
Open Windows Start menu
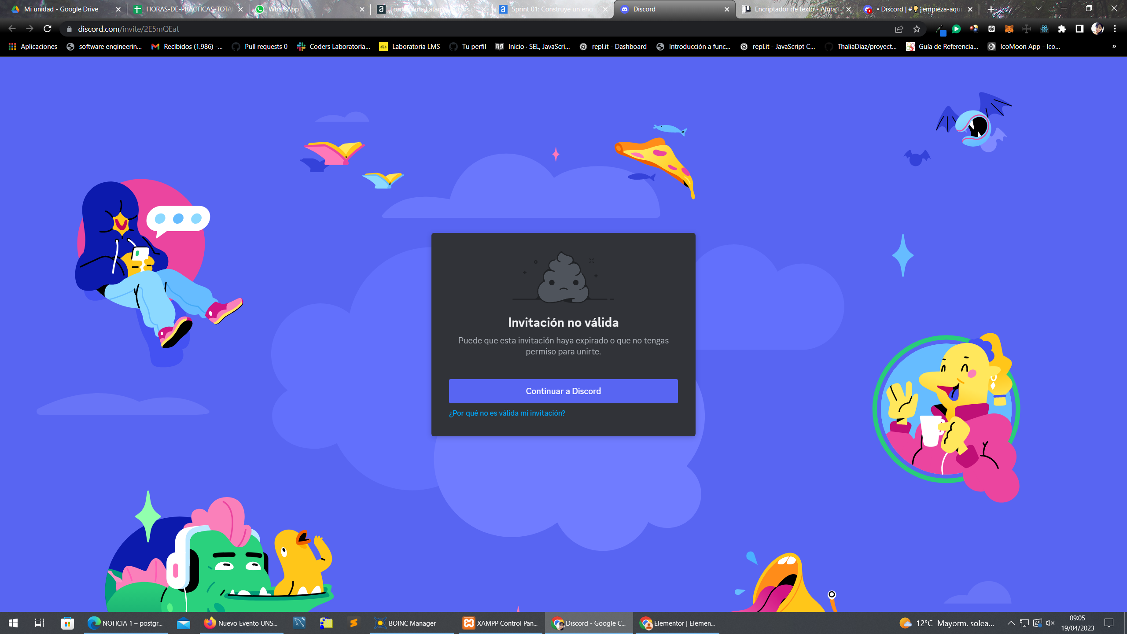[x=13, y=623]
